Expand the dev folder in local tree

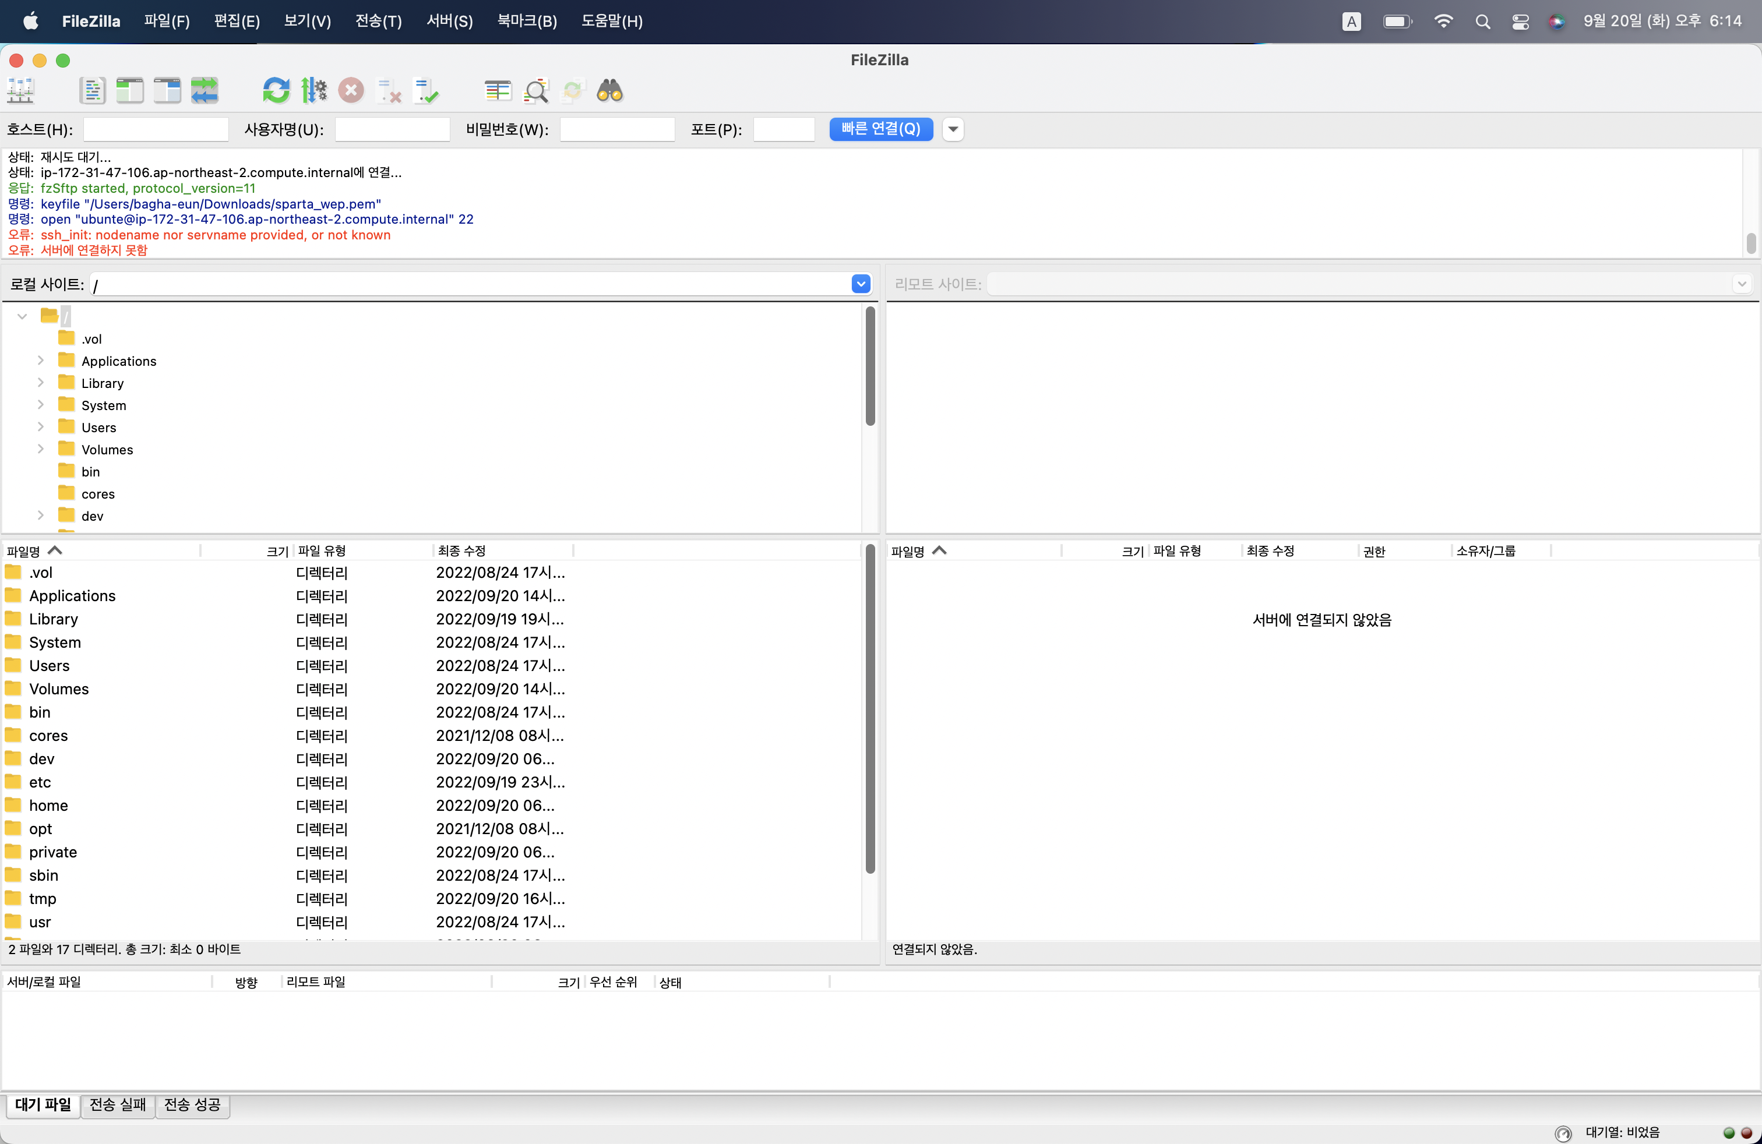[x=41, y=515]
